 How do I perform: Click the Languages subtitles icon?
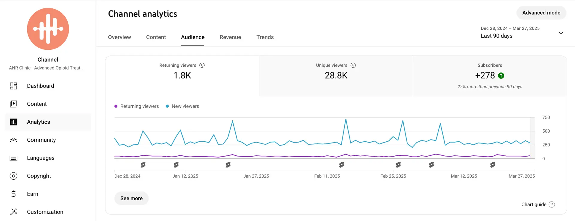point(13,158)
